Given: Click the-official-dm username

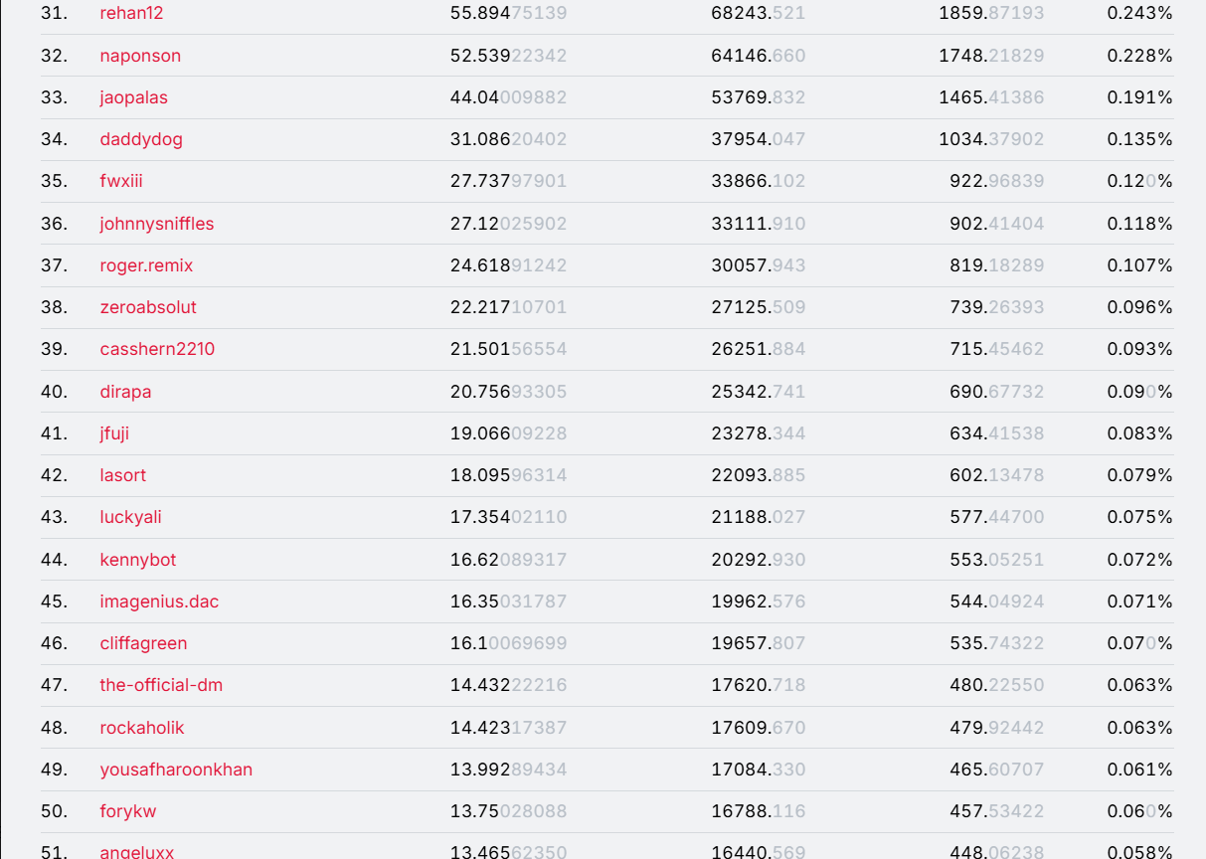Looking at the screenshot, I should 161,685.
